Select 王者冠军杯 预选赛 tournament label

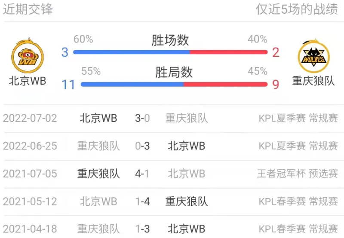tap(298, 174)
